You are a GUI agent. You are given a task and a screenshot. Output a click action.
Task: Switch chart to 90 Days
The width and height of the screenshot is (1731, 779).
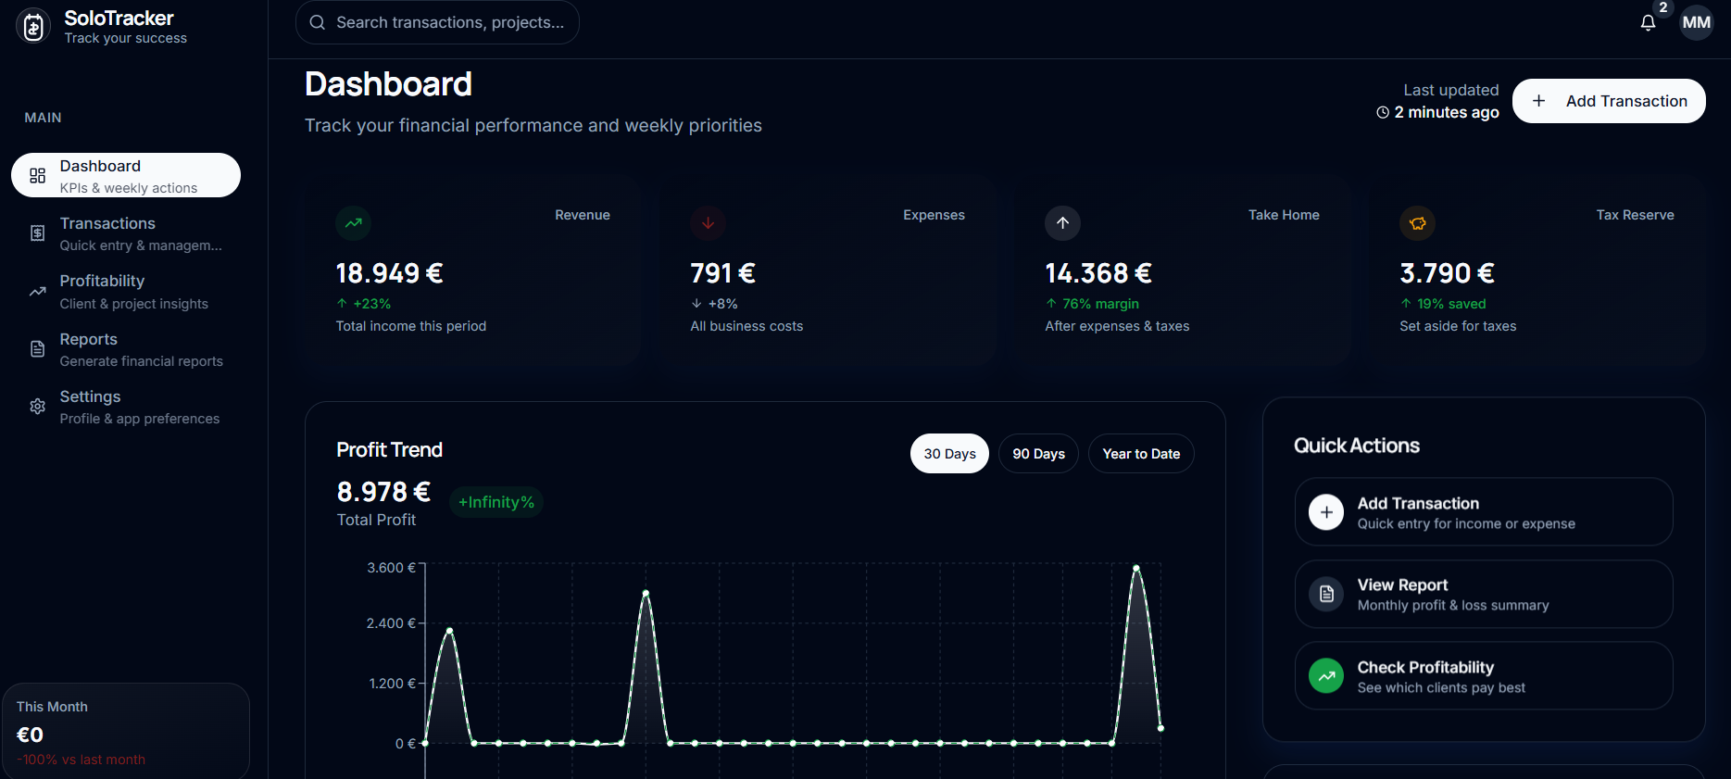click(x=1038, y=454)
